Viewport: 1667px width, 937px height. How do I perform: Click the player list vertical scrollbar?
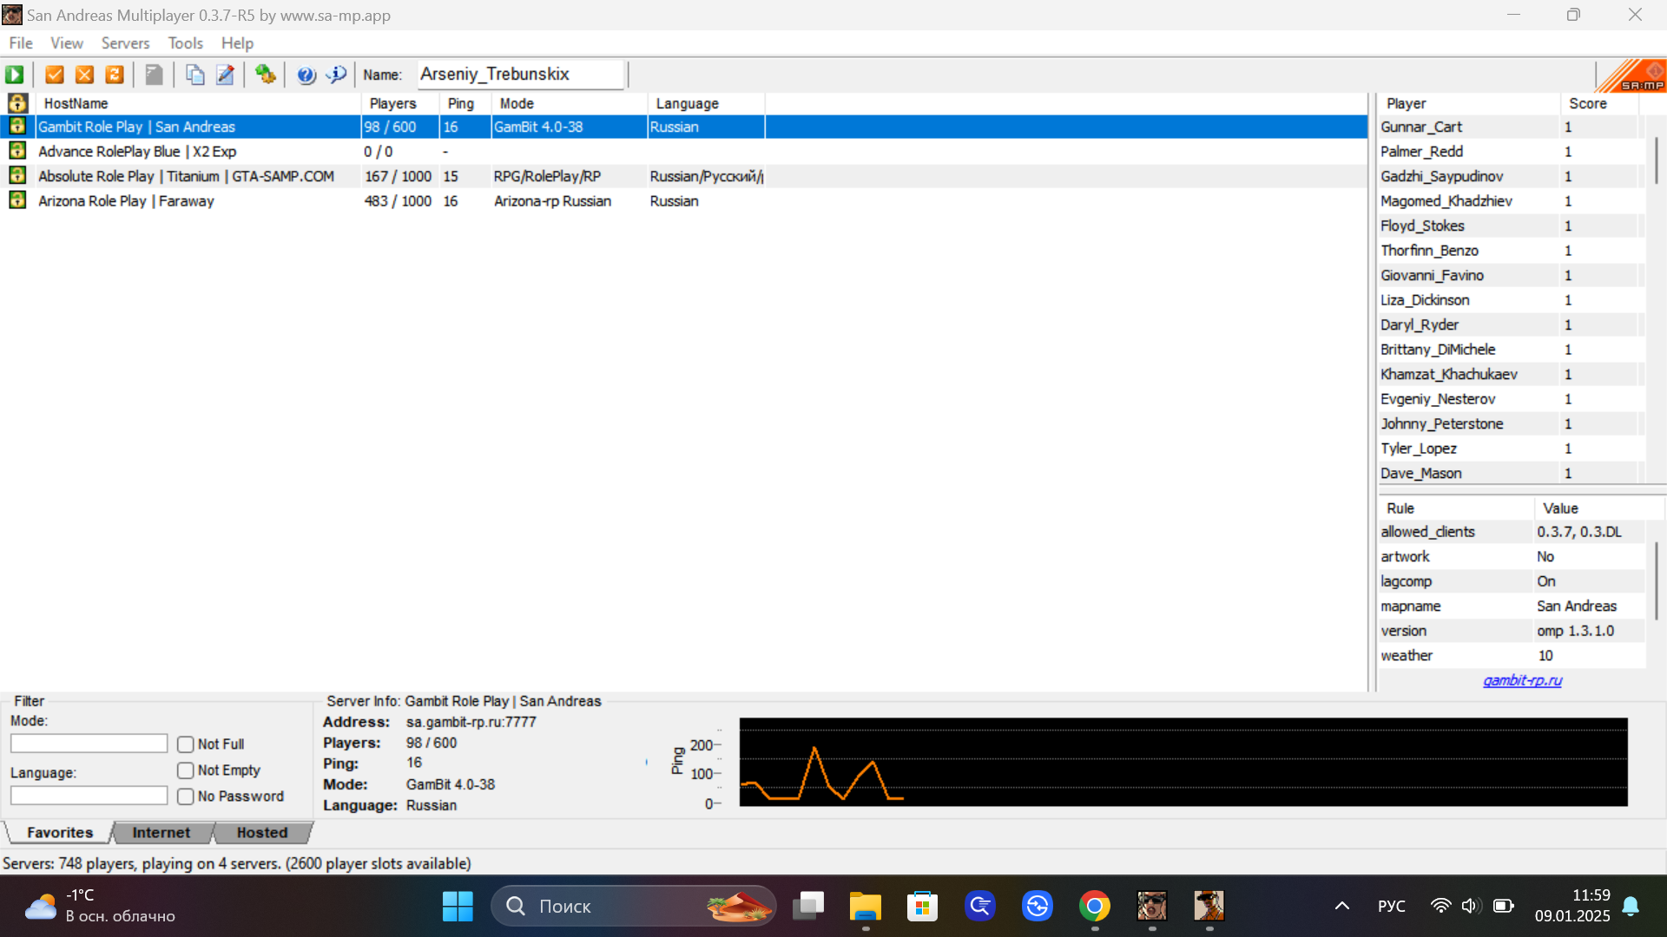coord(1656,161)
